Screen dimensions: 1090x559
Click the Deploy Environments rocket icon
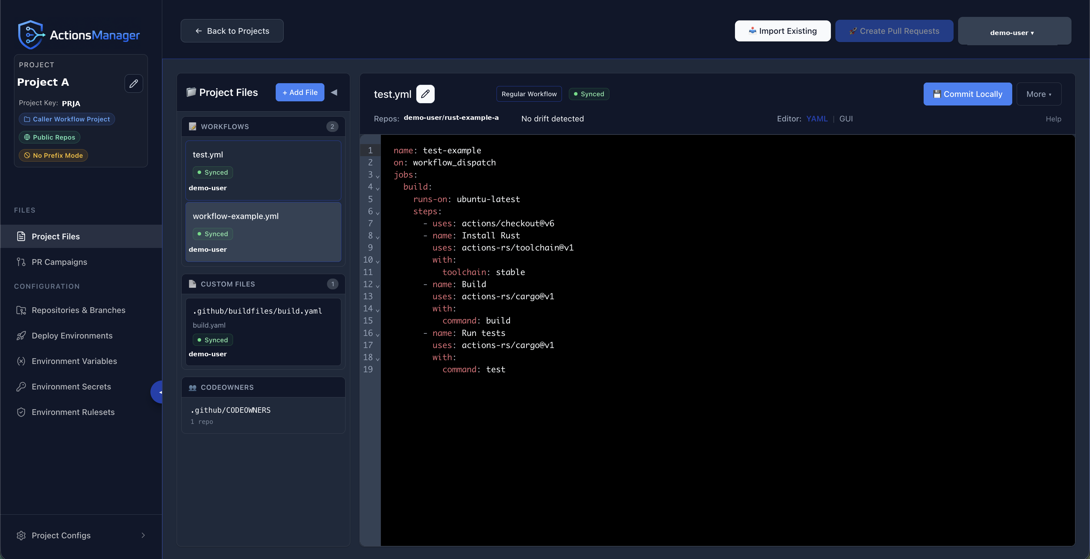pyautogui.click(x=21, y=336)
